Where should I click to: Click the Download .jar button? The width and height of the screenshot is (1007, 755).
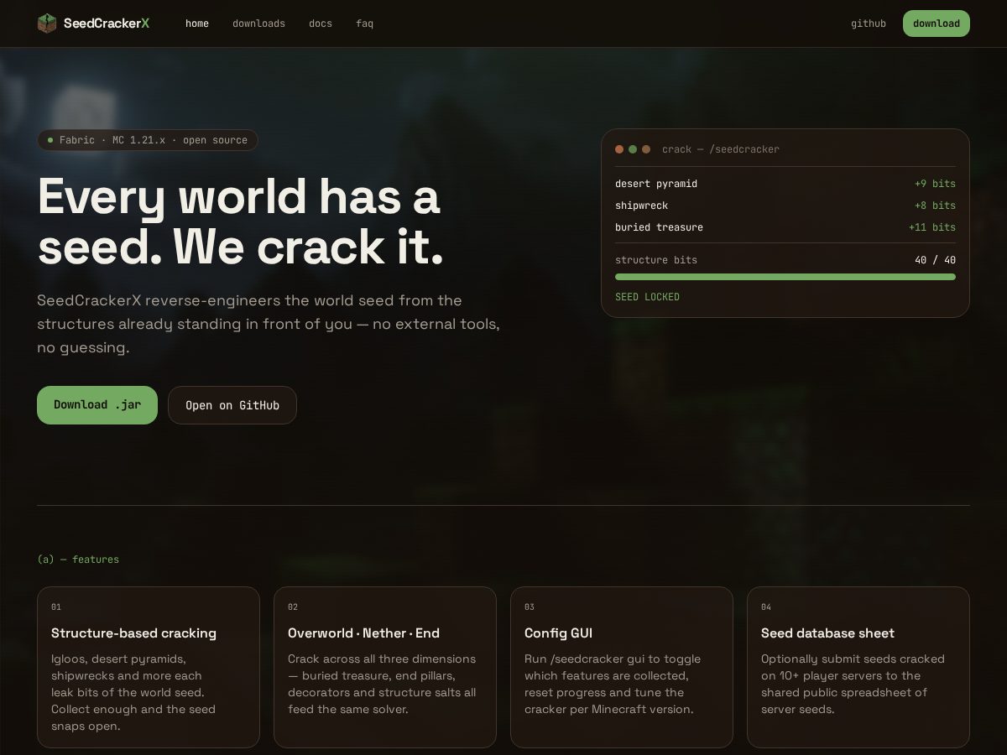97,405
